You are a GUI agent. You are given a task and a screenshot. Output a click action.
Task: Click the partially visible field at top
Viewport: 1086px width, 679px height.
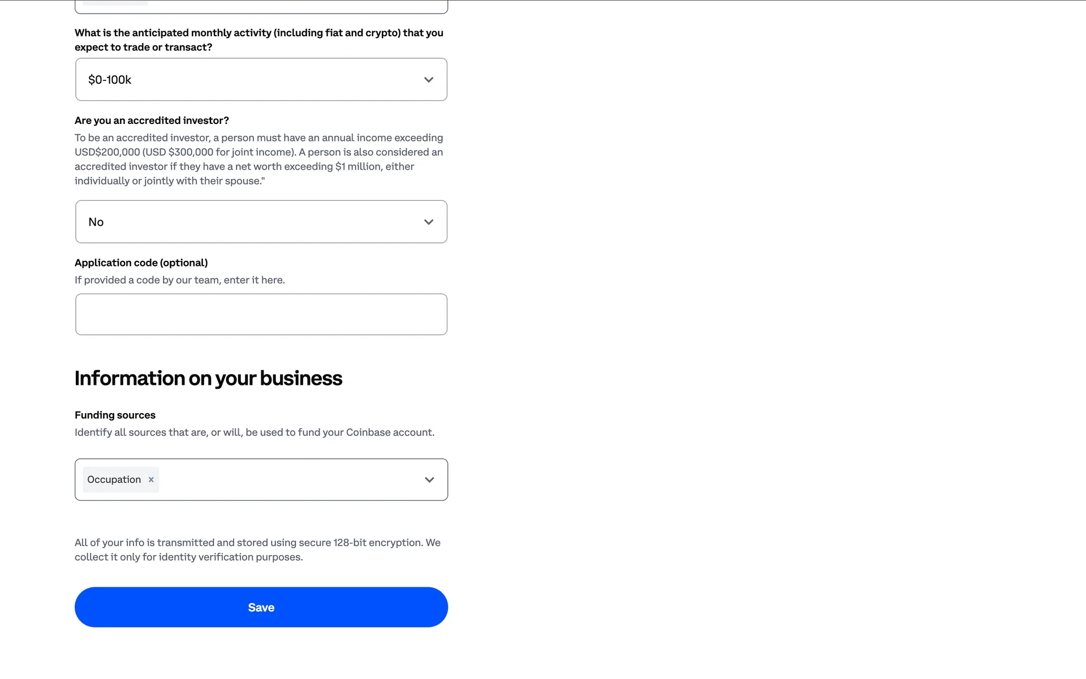(261, 7)
